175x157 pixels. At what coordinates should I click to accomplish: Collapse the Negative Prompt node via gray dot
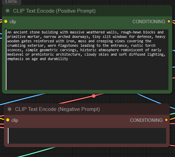[10, 109]
